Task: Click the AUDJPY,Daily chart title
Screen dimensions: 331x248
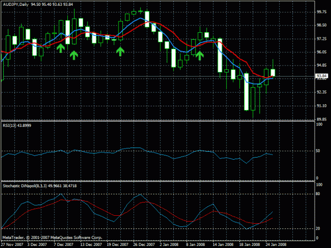Action: pos(15,4)
